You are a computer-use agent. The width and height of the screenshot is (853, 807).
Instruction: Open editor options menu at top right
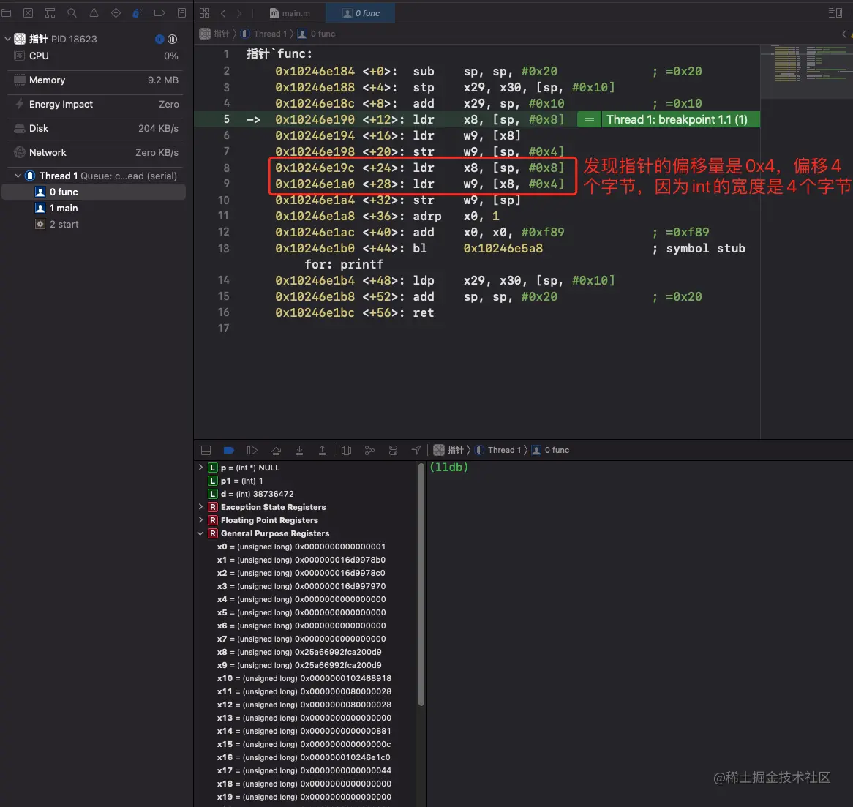tap(835, 12)
